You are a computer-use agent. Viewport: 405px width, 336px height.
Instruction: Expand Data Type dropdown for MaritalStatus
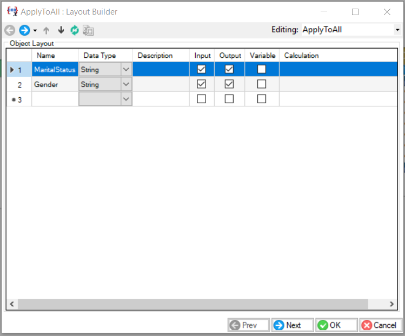(127, 69)
